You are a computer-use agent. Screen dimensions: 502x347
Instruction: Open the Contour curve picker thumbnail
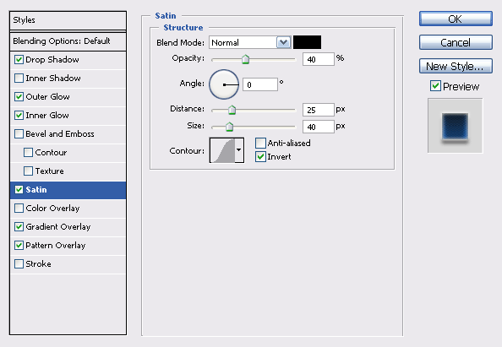pos(222,150)
